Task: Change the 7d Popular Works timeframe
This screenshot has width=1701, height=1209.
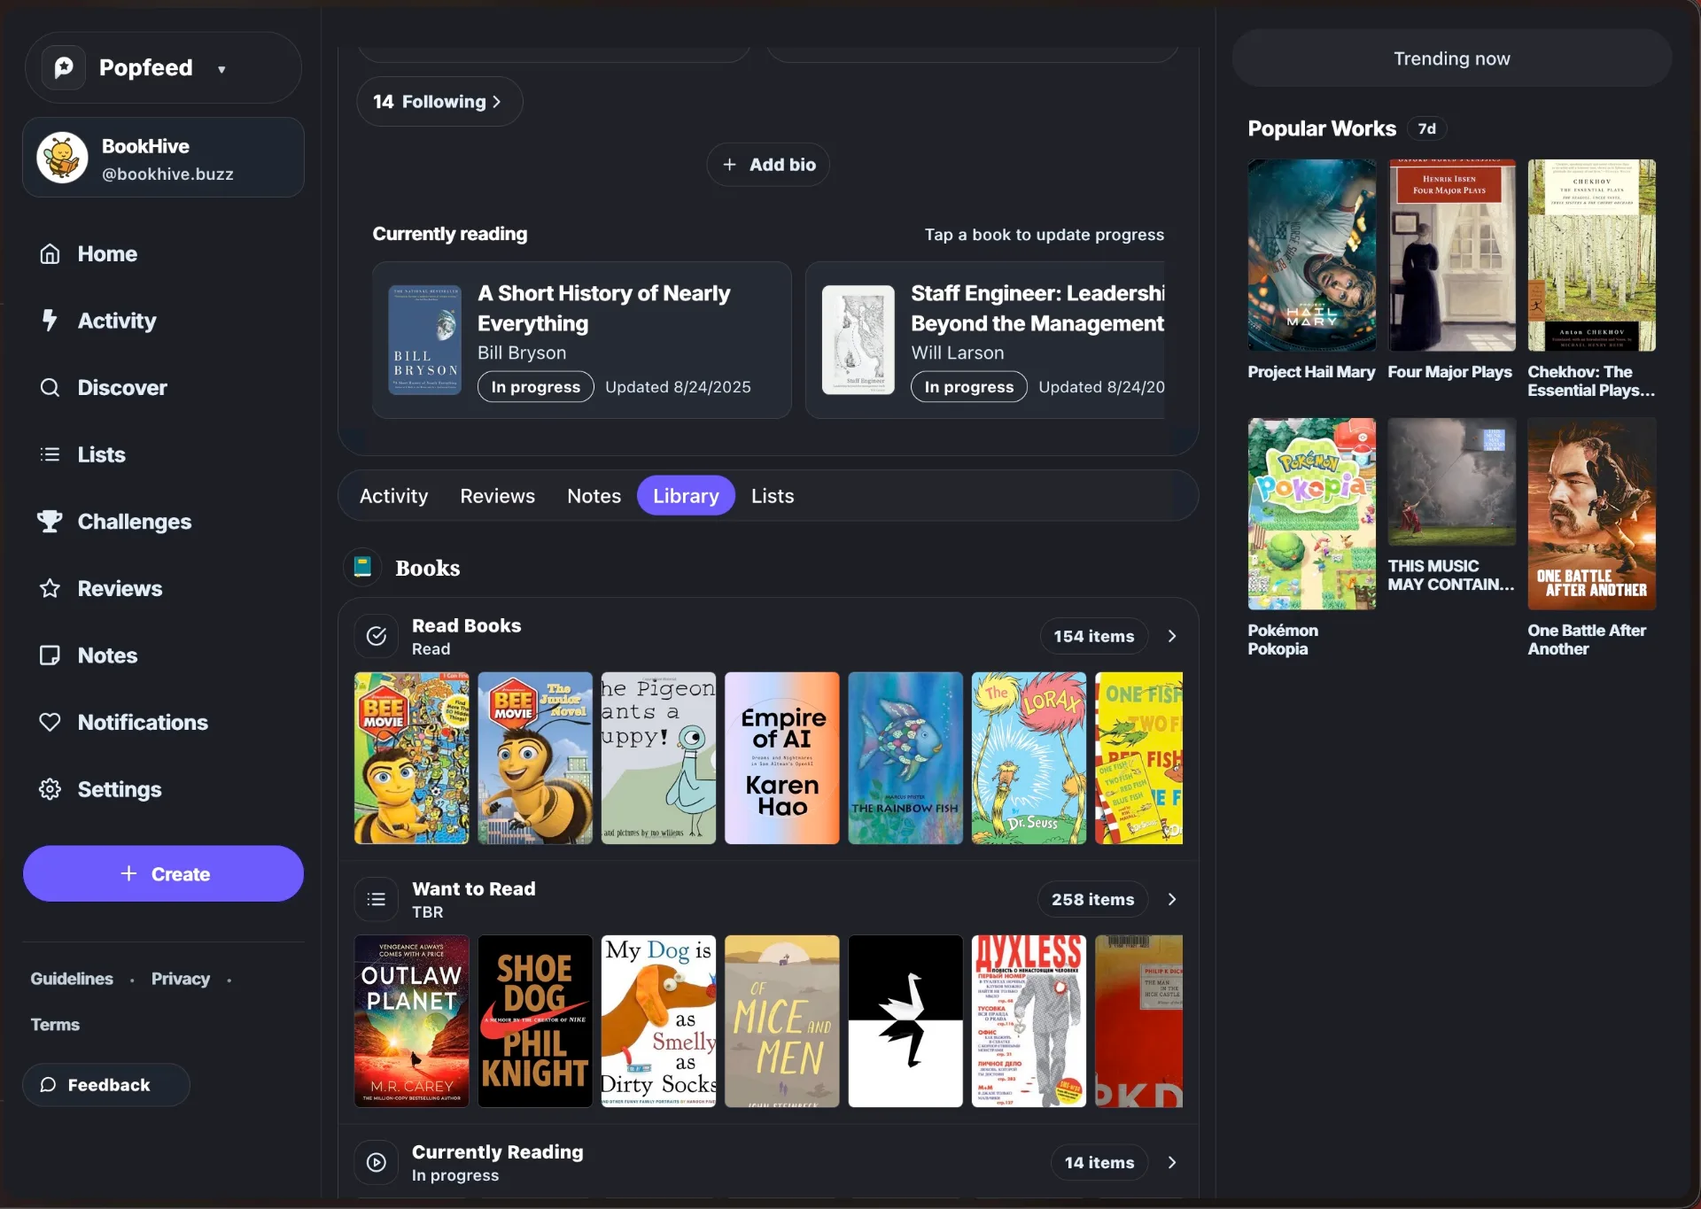Action: coord(1426,129)
